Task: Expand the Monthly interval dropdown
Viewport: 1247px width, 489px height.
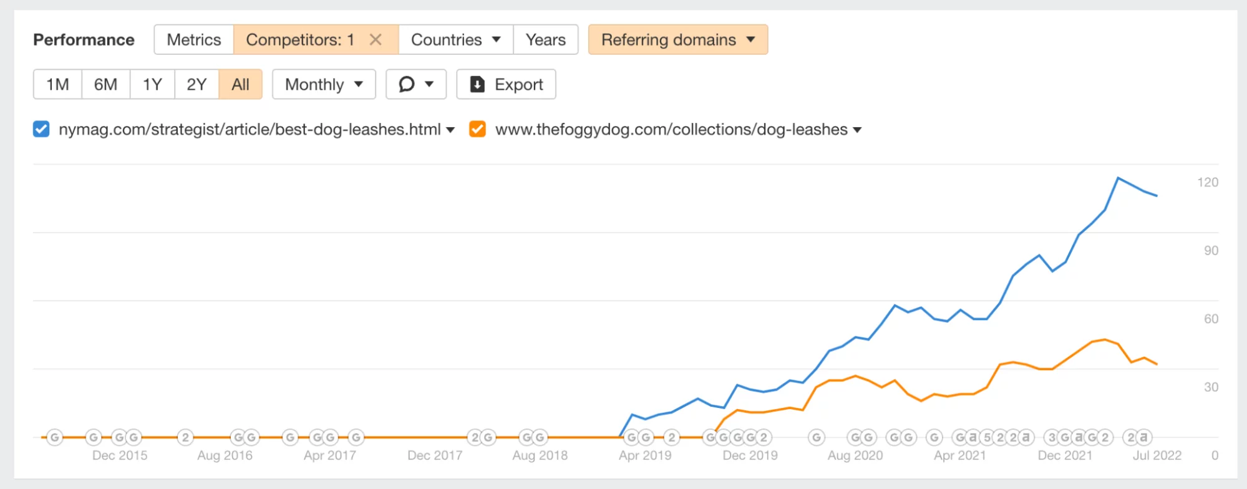Action: coord(324,84)
